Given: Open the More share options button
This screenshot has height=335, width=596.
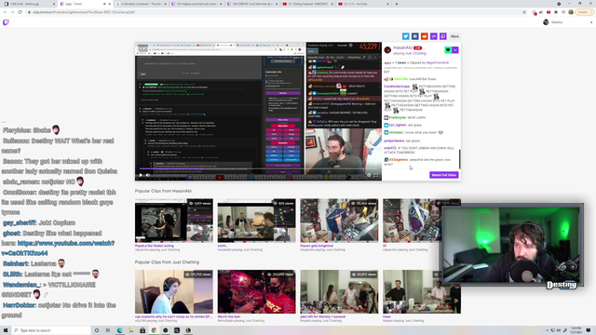Looking at the screenshot, I should 454,36.
